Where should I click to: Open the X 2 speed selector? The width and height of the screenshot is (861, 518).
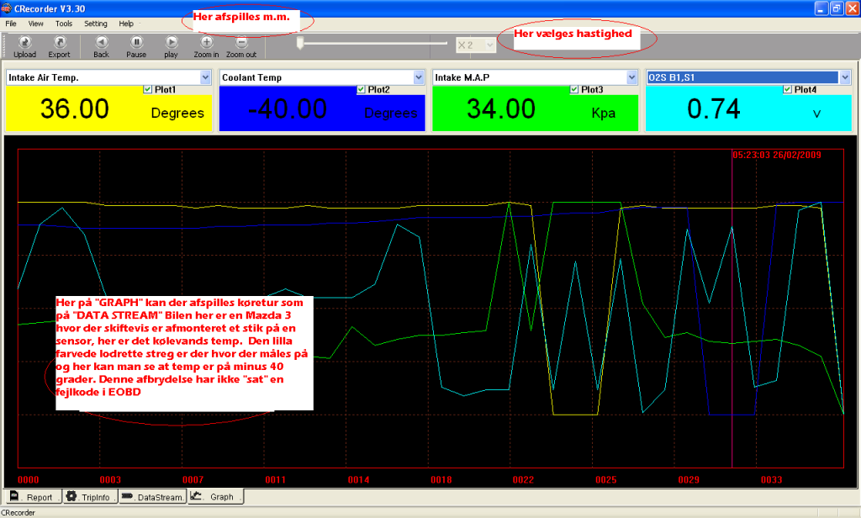tap(489, 45)
